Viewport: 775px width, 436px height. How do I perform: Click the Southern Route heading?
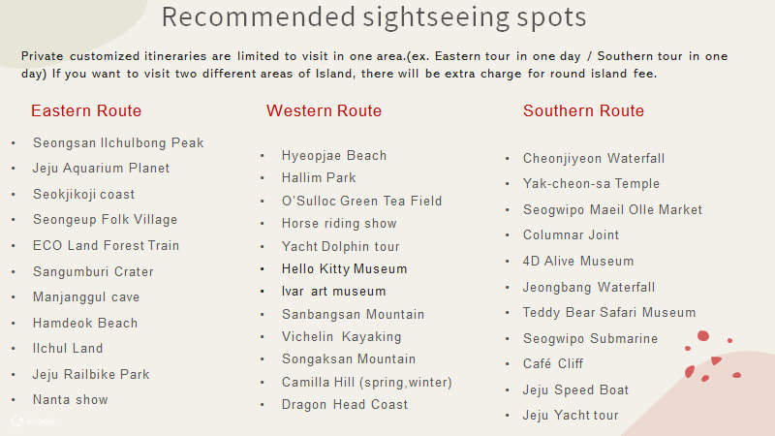pos(583,110)
